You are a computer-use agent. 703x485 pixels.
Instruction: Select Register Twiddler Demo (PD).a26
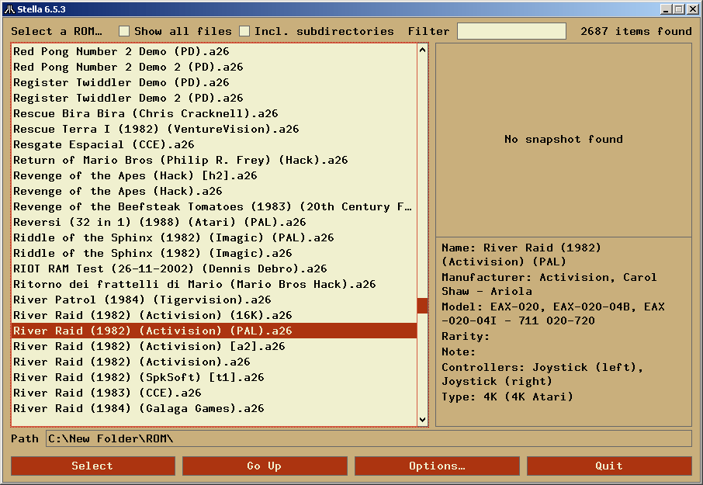pyautogui.click(x=214, y=82)
